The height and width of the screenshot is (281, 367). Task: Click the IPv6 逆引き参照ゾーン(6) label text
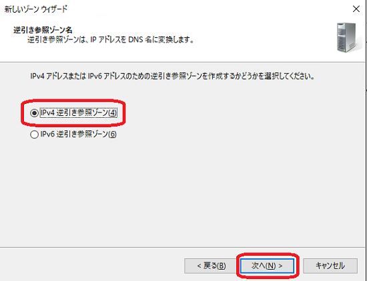tap(78, 135)
